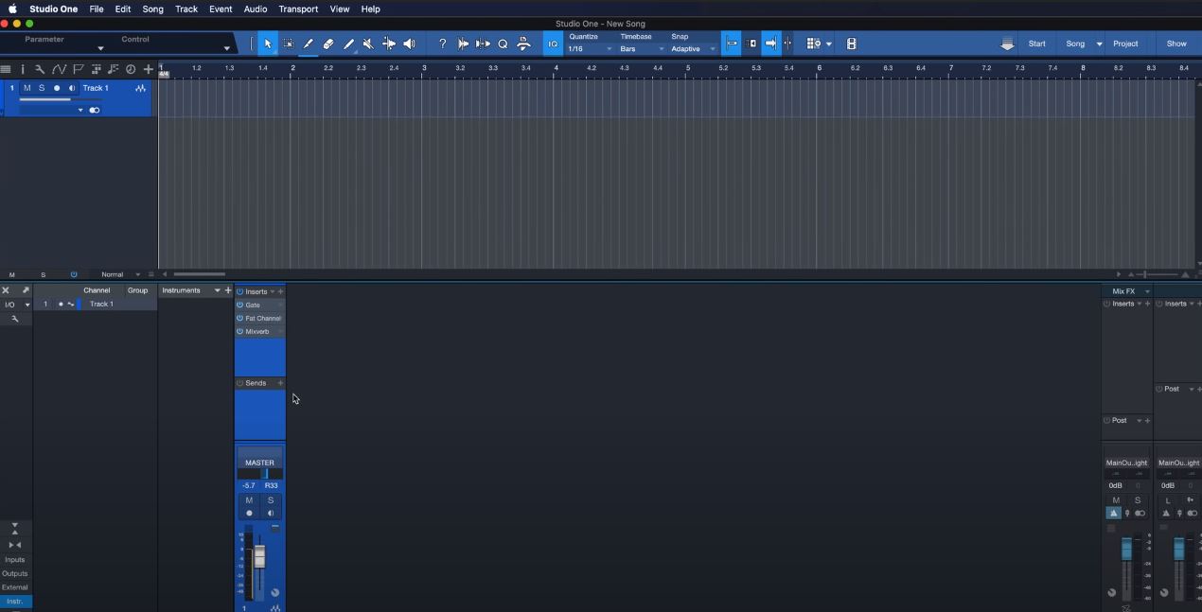Open the Audio menu
The image size is (1202, 612).
[256, 9]
